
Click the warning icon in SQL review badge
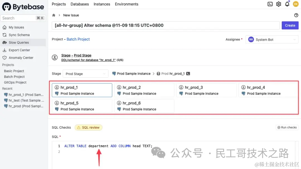[x=79, y=128]
